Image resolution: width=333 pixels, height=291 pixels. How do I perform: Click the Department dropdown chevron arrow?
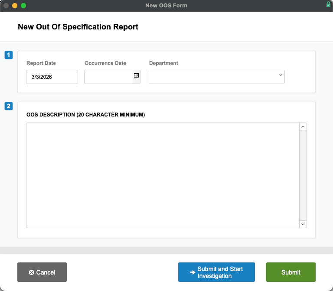(280, 75)
